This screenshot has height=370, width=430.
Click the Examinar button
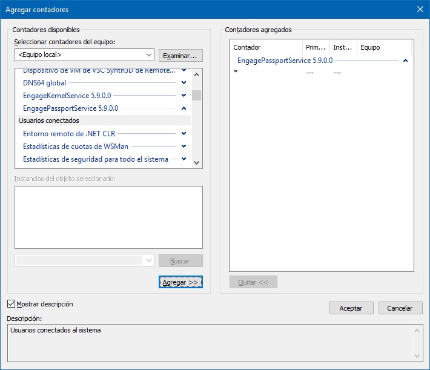180,56
